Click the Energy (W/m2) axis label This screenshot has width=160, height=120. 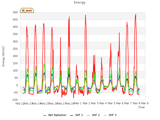(x=3, y=56)
